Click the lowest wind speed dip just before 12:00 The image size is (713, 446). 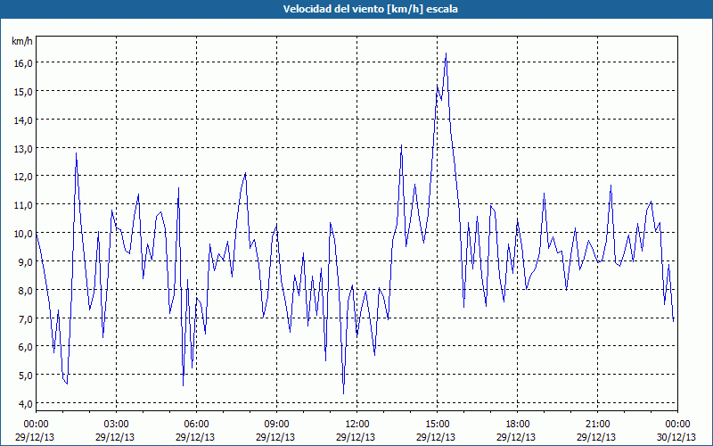click(x=343, y=393)
